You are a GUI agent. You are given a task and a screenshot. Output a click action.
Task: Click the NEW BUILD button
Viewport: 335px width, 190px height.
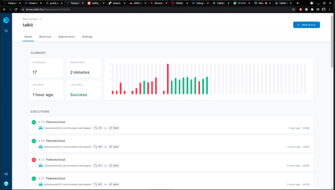click(306, 25)
